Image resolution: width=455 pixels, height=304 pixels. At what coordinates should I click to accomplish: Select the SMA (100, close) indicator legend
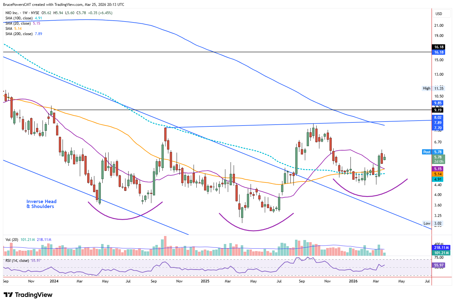click(x=23, y=18)
